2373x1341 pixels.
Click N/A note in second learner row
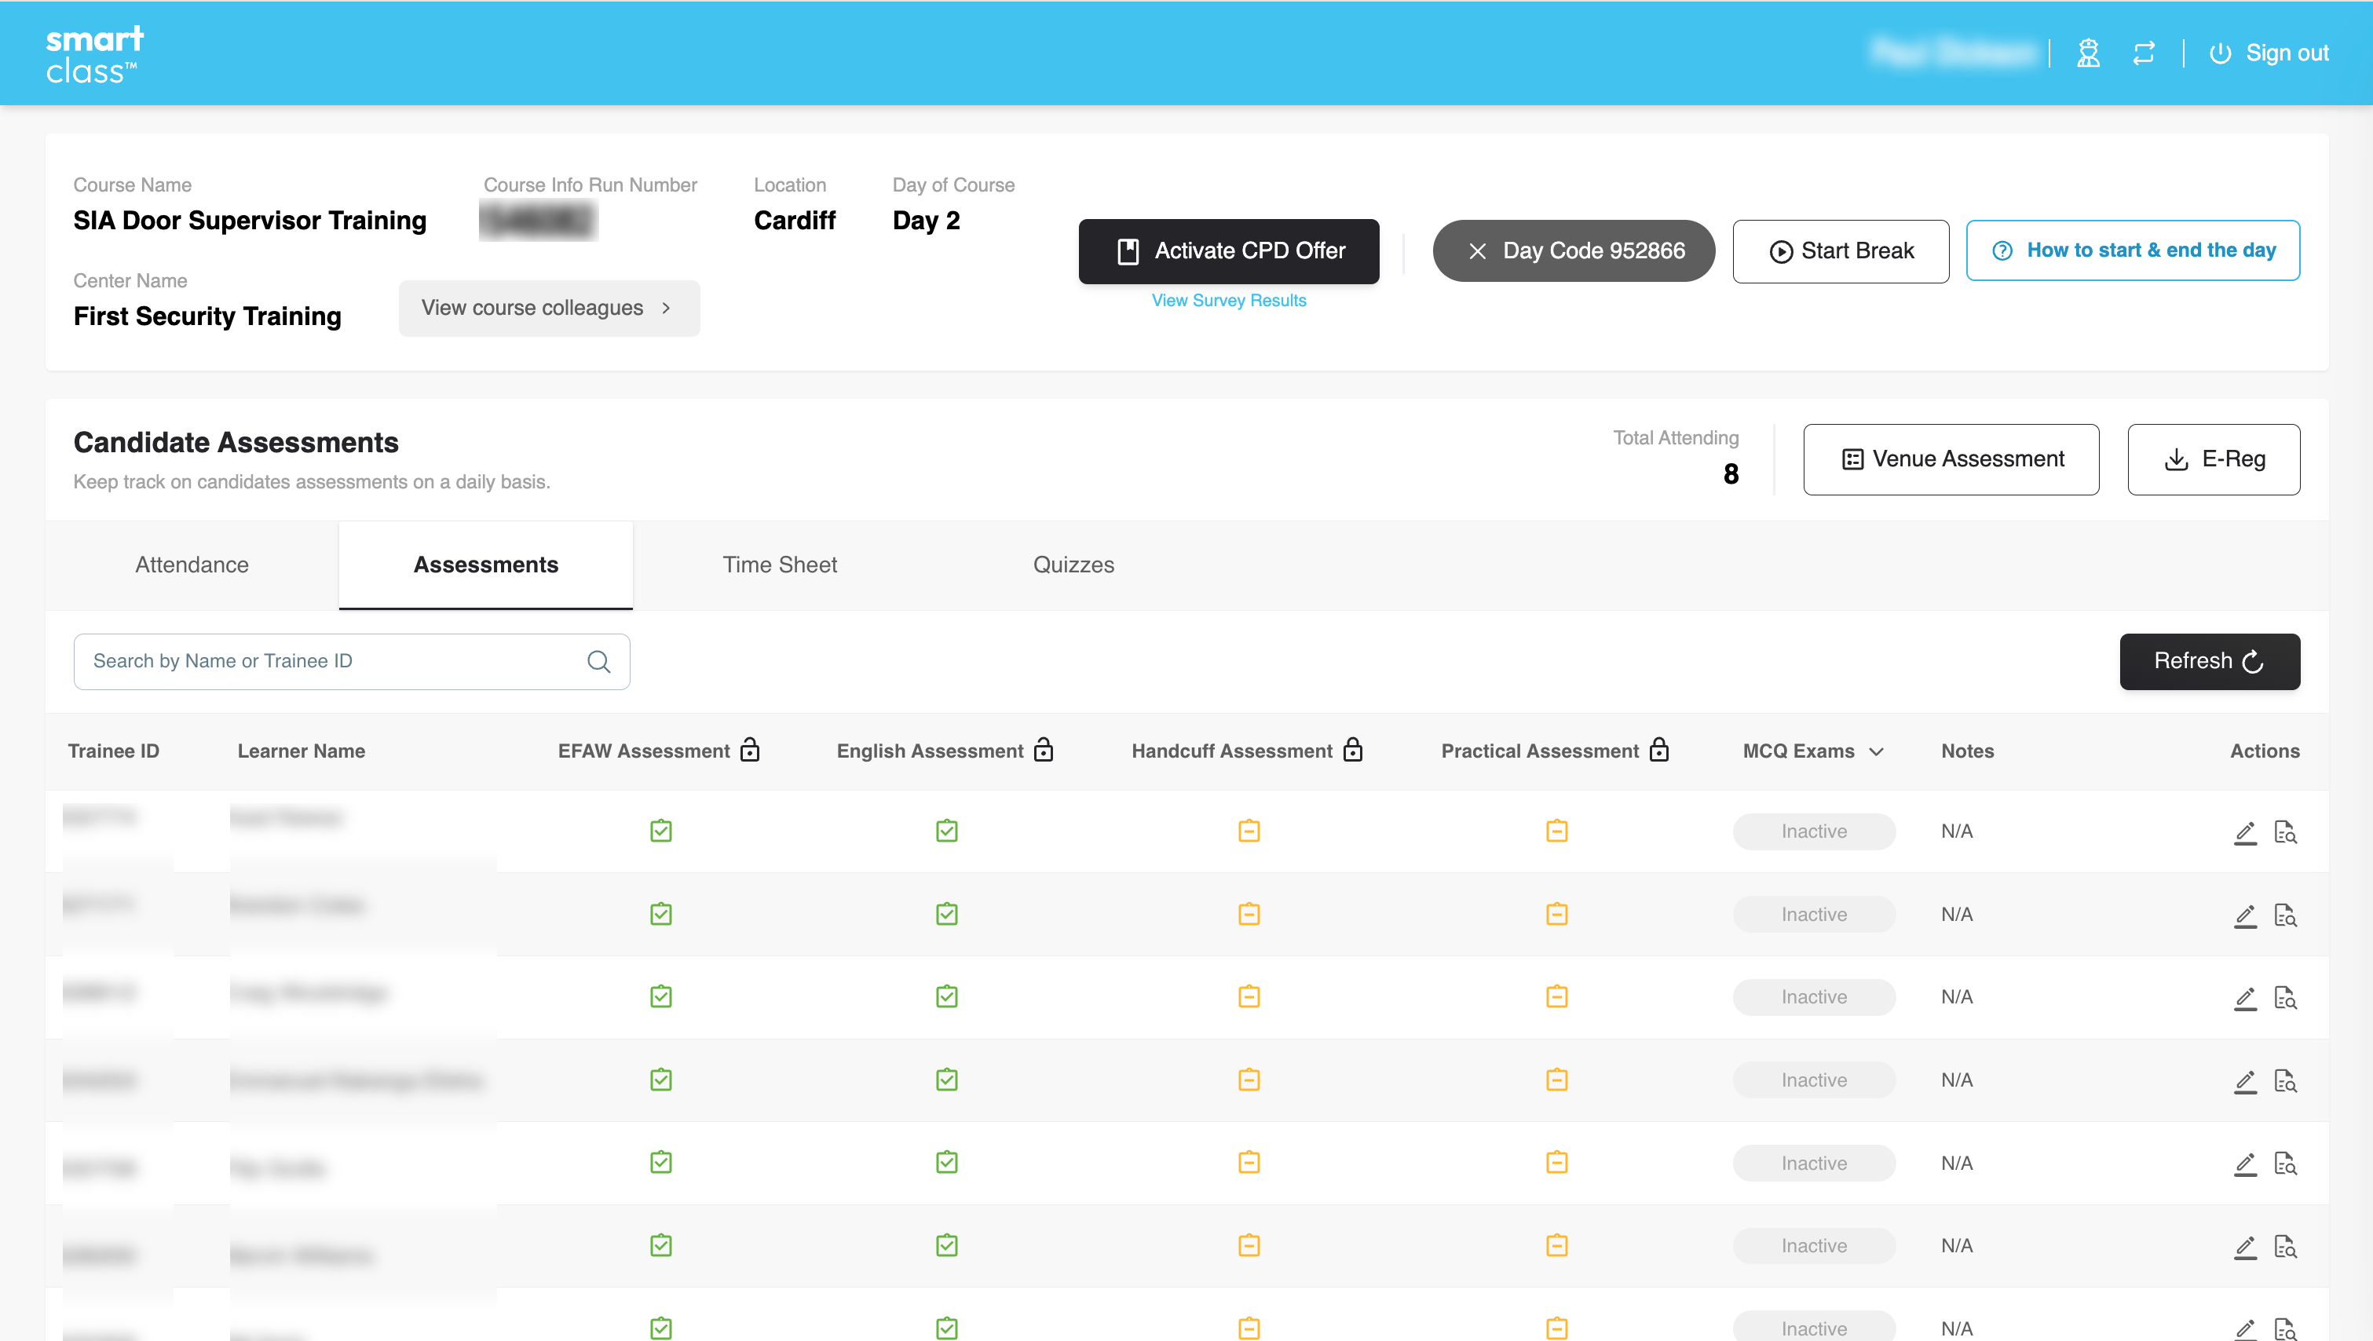coord(1957,915)
